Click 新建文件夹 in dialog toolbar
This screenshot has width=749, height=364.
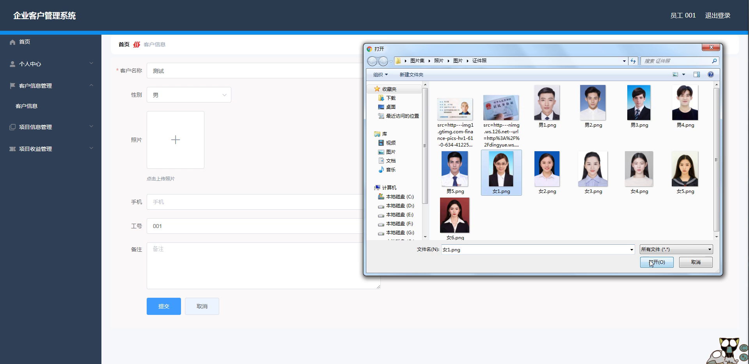[411, 74]
